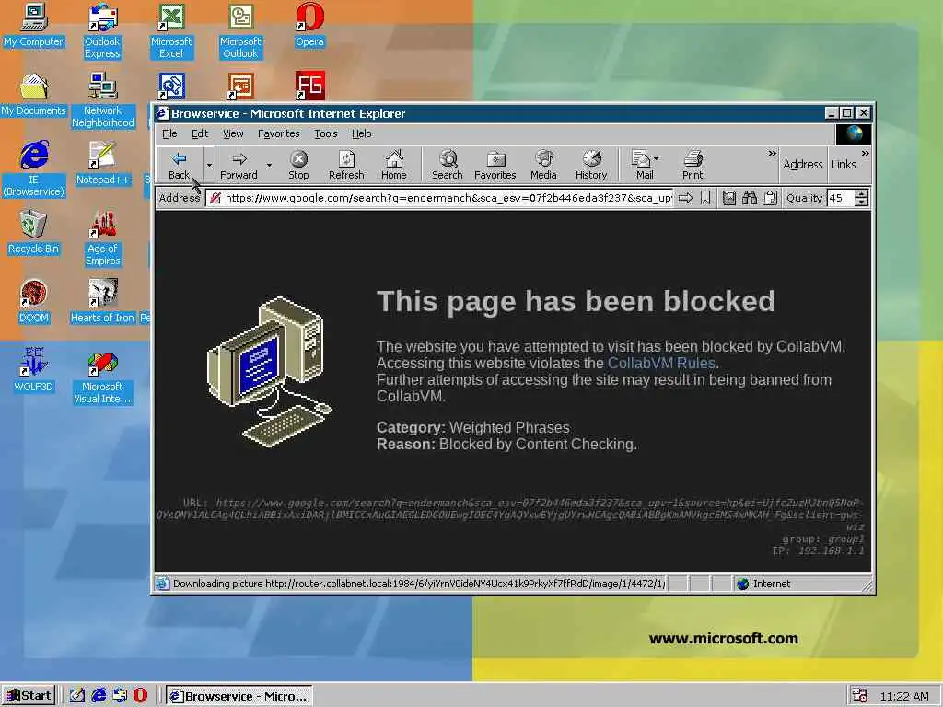Select the My Computer desktop icon
The width and height of the screenshot is (943, 707).
click(x=34, y=25)
